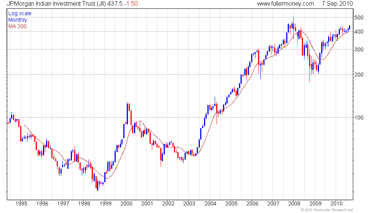The image size is (373, 213).
Task: Click the current price value '437.5'
Action: point(115,3)
